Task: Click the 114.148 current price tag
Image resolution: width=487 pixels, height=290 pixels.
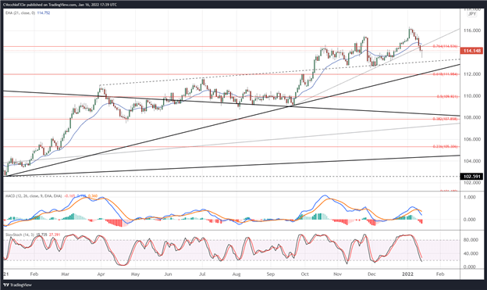Action: (471, 50)
